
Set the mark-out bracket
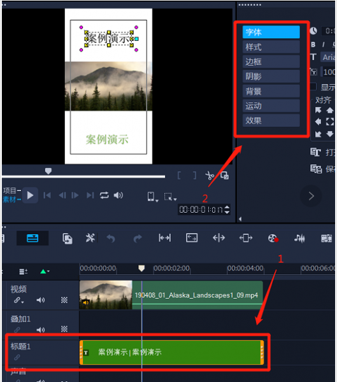(194, 175)
